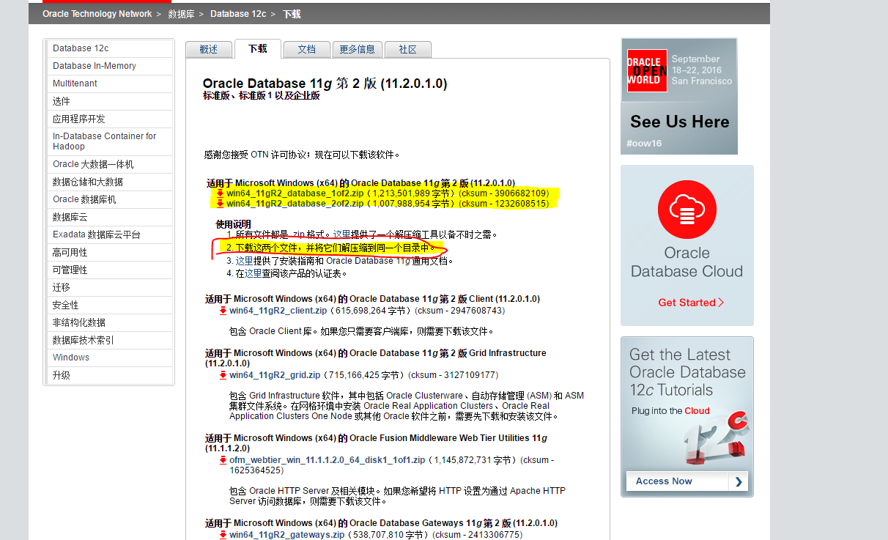Click download arrow icon beside win64_11gR2_client.zip
Image resolution: width=888 pixels, height=540 pixels.
tap(223, 311)
